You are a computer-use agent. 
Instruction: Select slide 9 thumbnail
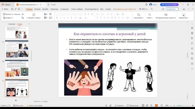coord(17,49)
